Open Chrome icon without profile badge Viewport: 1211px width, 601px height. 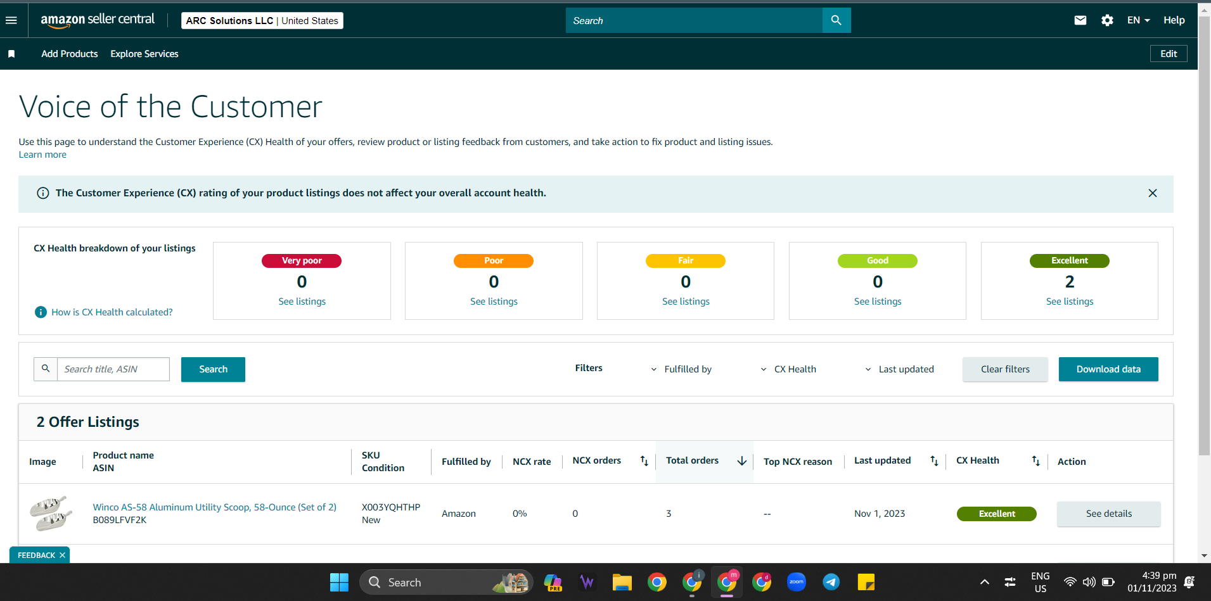[657, 582]
